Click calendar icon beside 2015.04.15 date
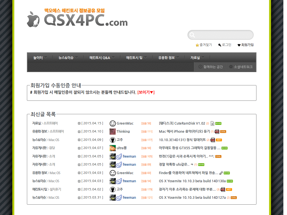The height and width of the screenshot is (215, 287). point(79,123)
